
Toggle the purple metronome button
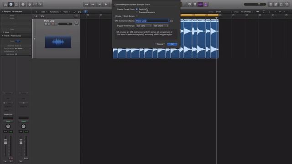coord(206,4)
